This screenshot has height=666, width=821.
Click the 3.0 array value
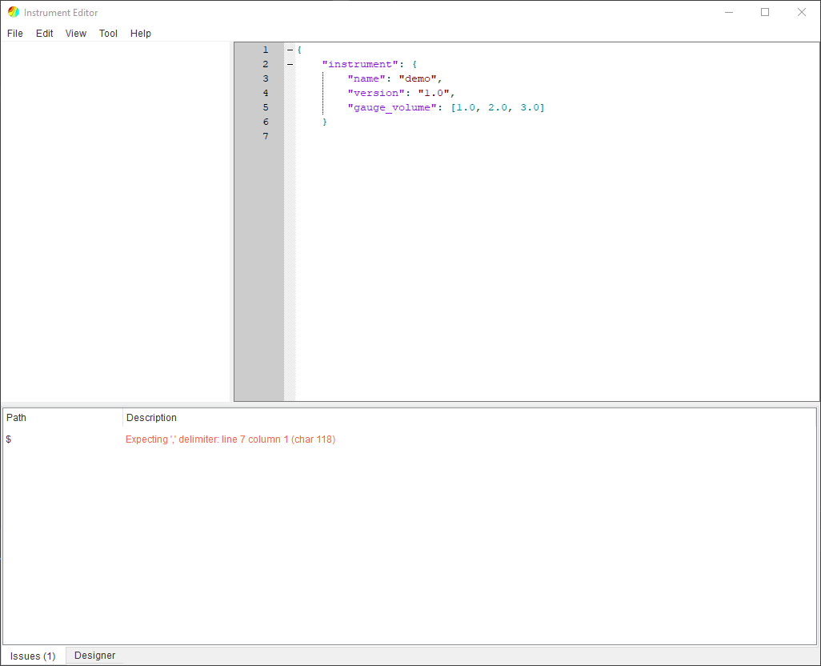(530, 107)
